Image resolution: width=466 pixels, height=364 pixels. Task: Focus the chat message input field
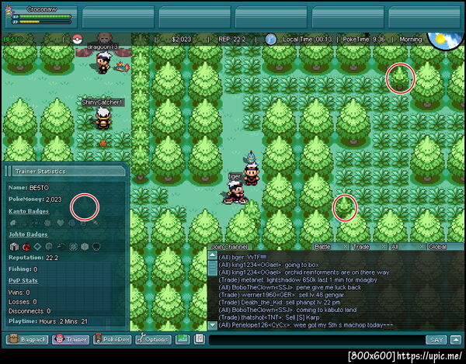317,340
